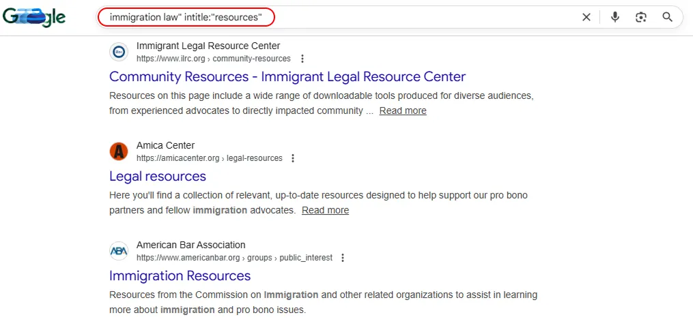Open more options for amicacenter.org result
This screenshot has width=693, height=328.
293,158
